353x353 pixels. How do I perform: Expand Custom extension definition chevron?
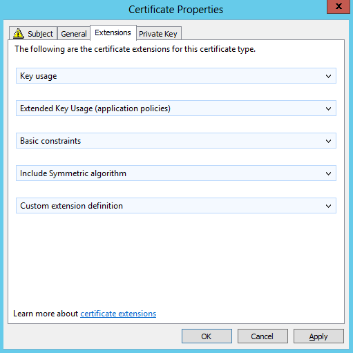click(x=328, y=206)
